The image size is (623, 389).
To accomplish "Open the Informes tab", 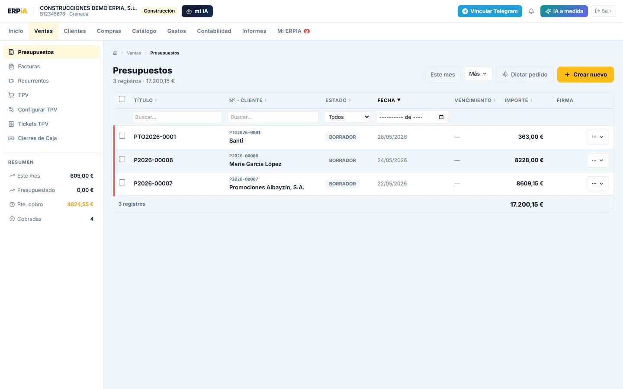I will pos(254,31).
